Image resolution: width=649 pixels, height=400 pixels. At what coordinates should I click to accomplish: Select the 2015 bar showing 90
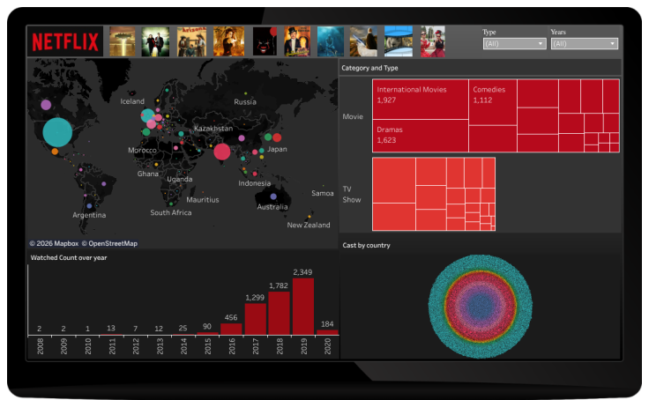[x=207, y=333]
